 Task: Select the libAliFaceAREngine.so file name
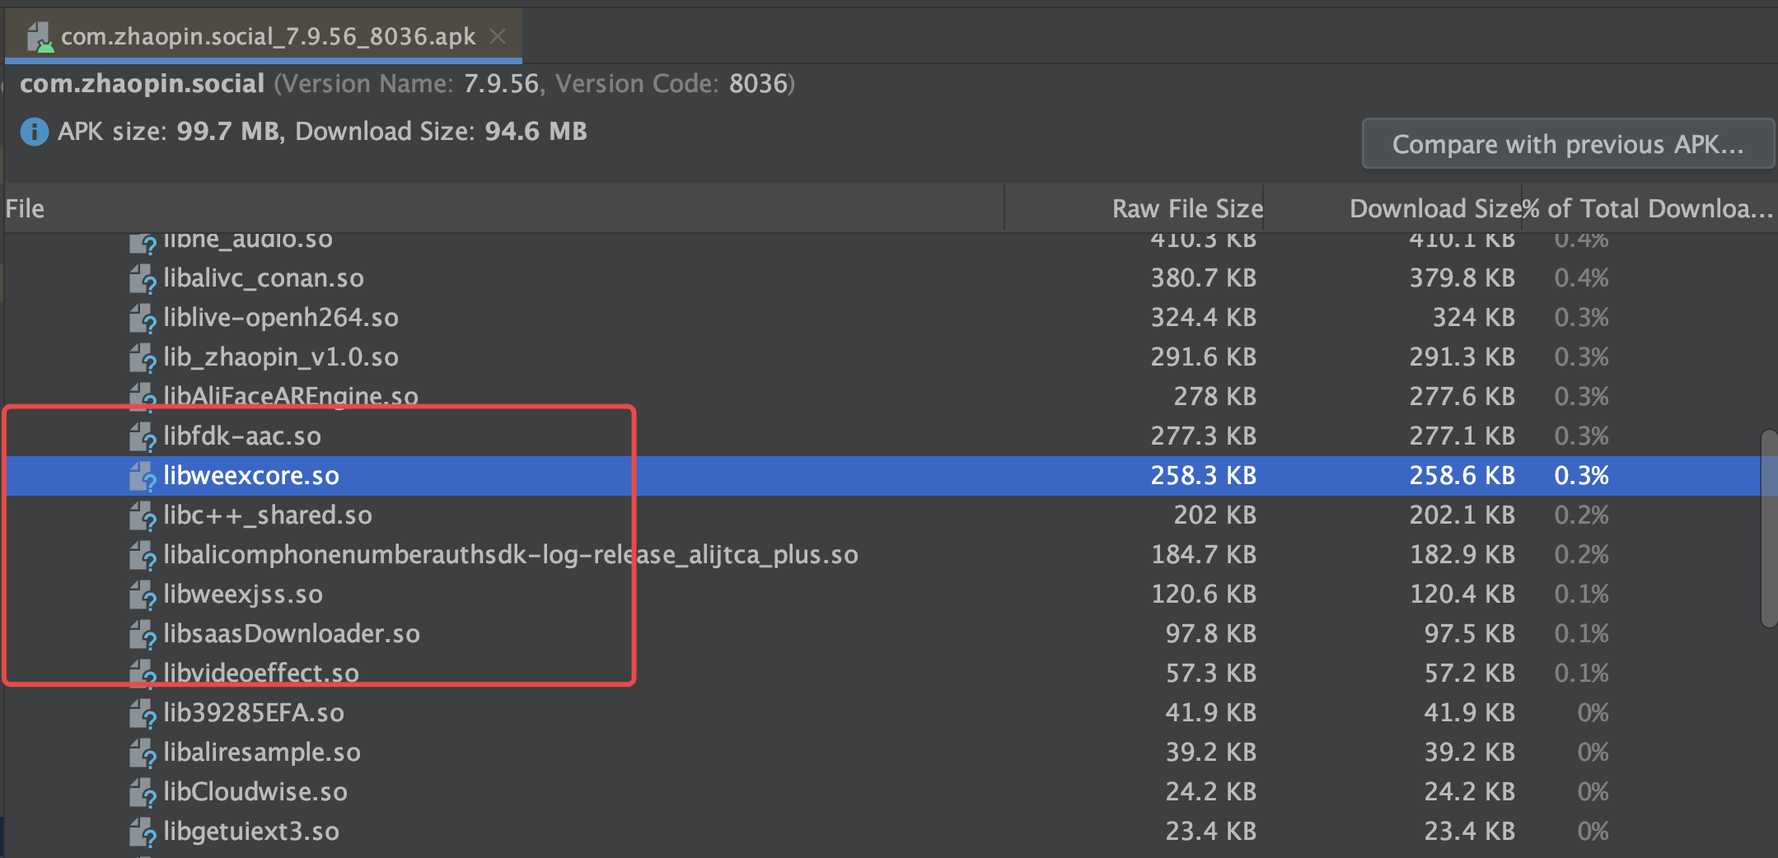tap(290, 397)
